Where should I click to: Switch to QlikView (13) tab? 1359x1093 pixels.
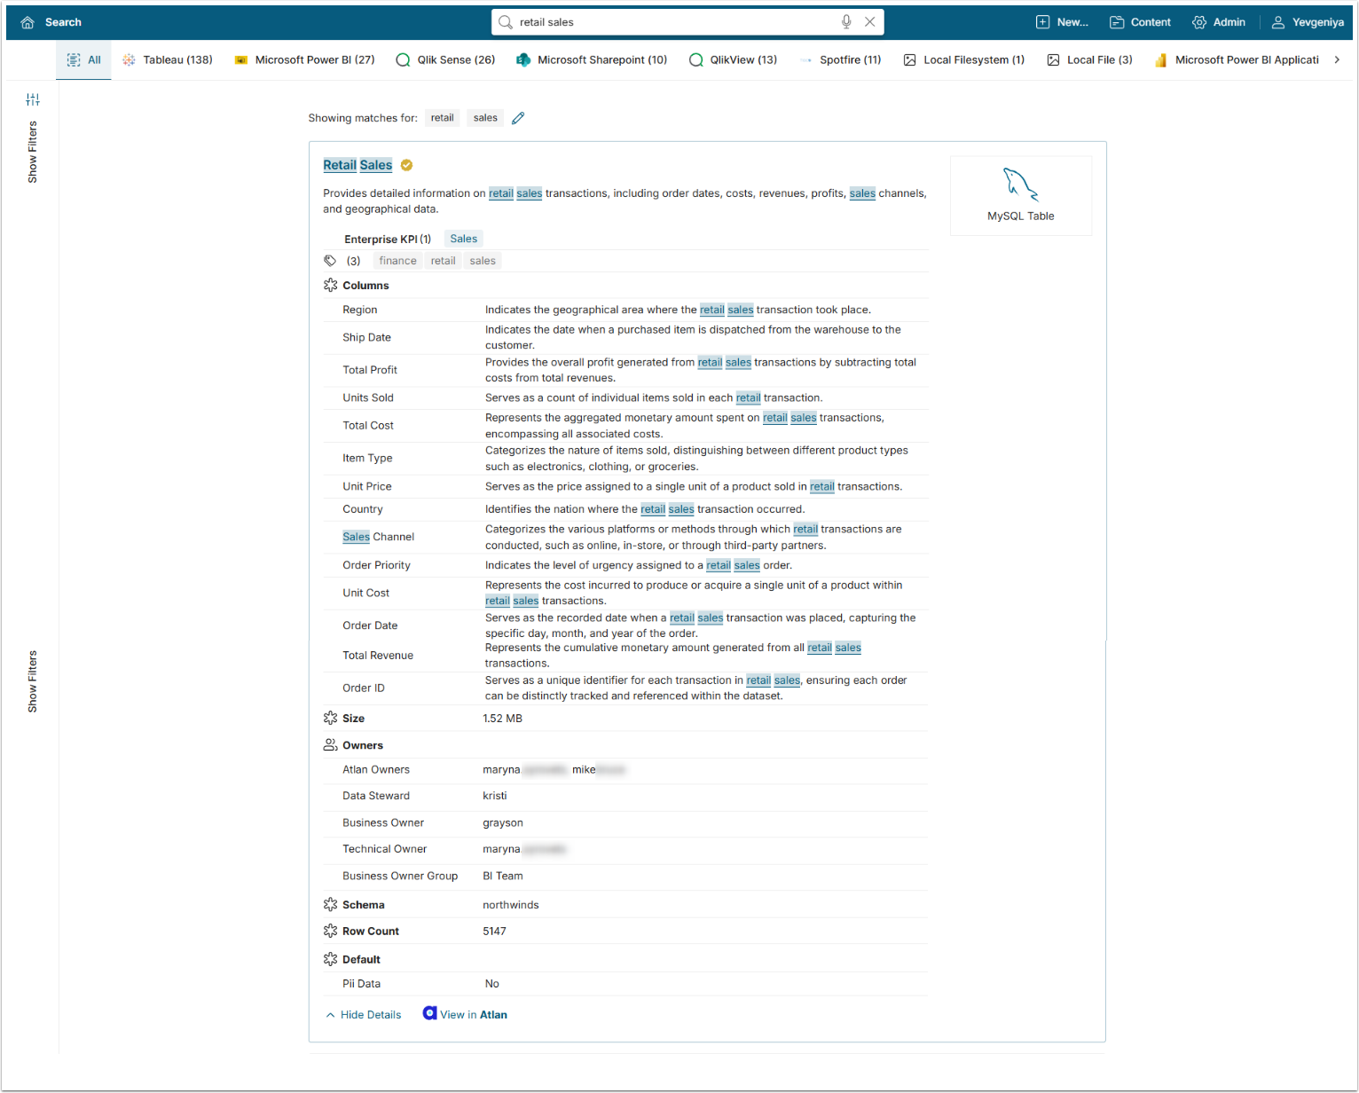(x=734, y=60)
